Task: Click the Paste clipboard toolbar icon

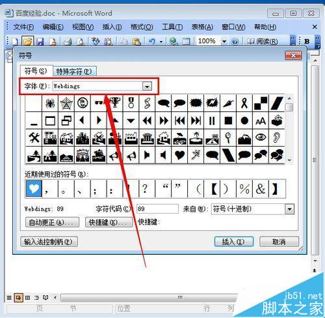Action: 136,41
